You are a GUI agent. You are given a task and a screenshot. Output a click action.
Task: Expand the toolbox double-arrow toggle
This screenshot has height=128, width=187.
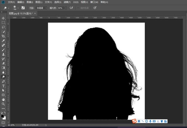pos(2,12)
